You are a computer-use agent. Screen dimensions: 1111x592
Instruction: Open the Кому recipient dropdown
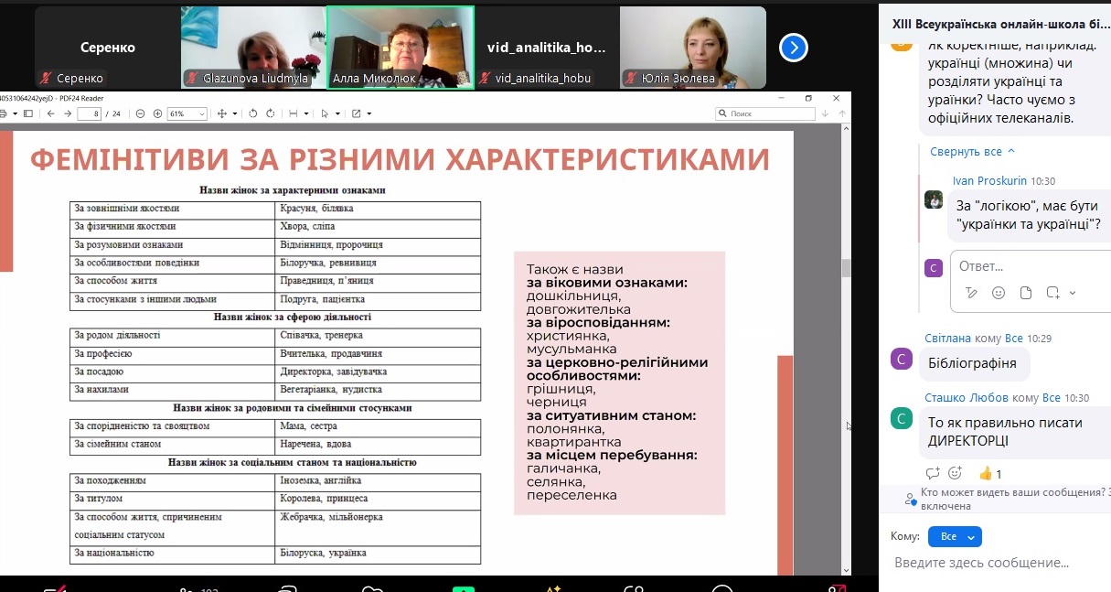pos(955,537)
